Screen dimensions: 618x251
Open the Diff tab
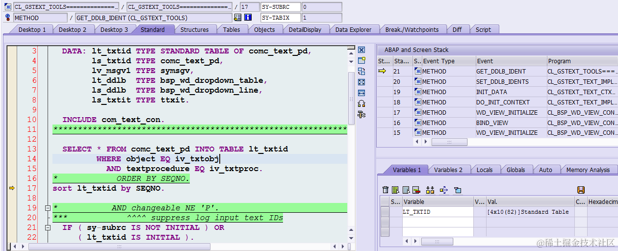[457, 29]
